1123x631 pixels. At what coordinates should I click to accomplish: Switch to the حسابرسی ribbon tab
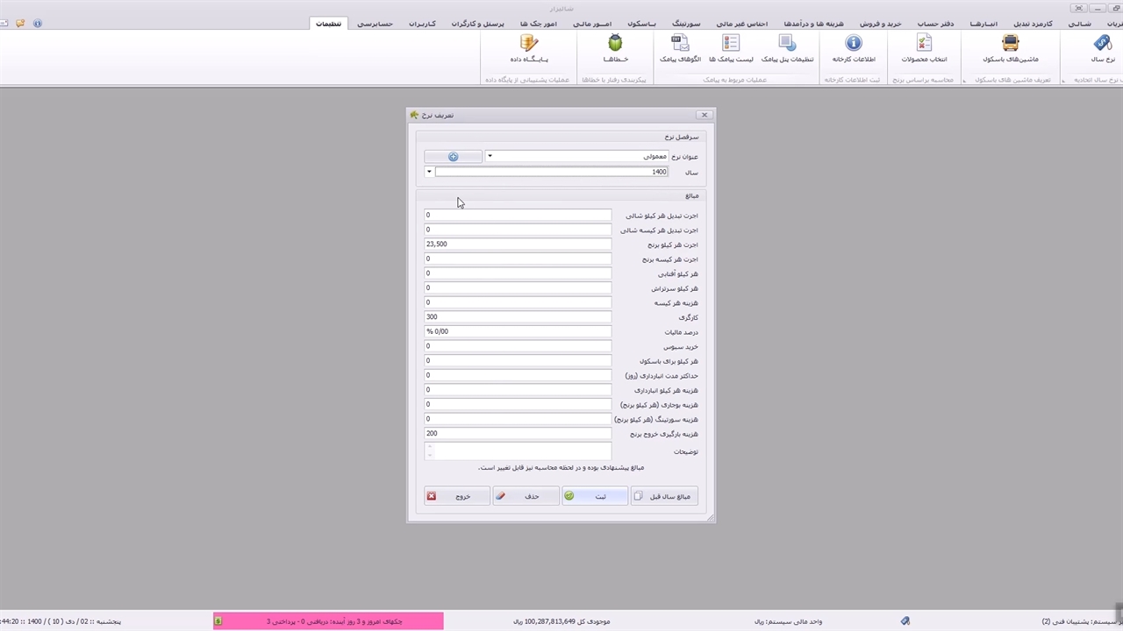(x=375, y=24)
